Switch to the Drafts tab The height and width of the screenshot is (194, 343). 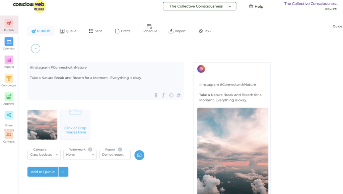tap(123, 31)
